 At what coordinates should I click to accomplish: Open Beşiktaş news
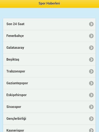coord(49,60)
